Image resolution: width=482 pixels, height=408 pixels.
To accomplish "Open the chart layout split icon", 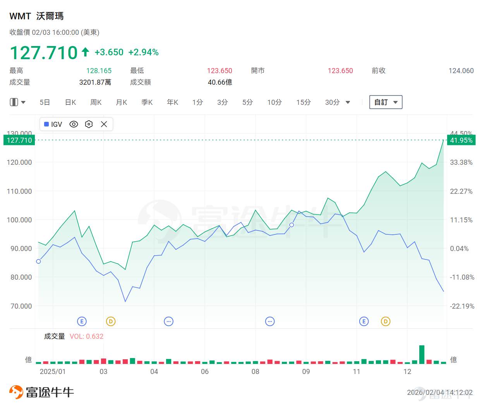I will point(14,102).
